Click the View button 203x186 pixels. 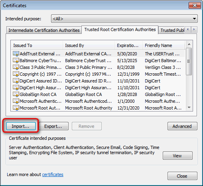(177, 156)
